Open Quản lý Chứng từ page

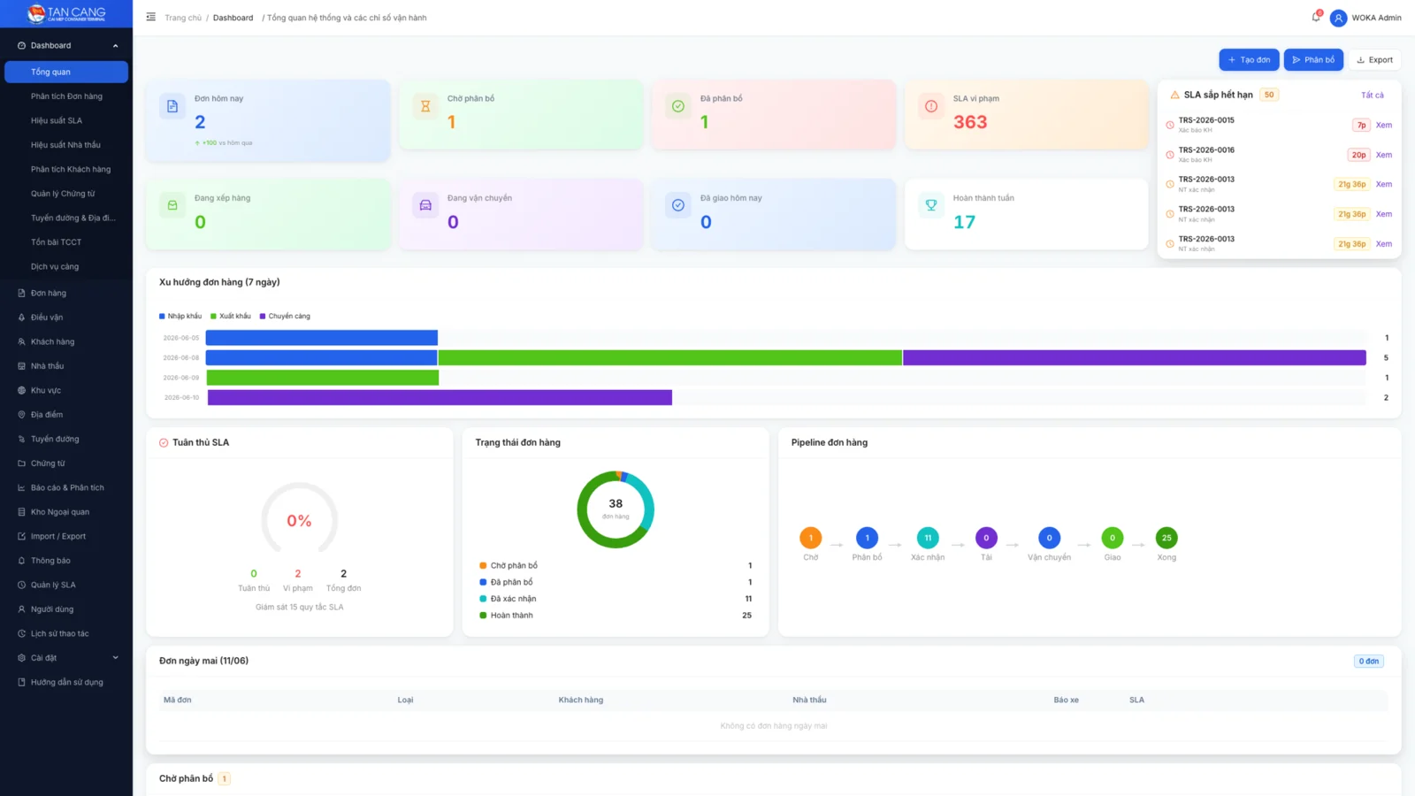pyautogui.click(x=66, y=194)
